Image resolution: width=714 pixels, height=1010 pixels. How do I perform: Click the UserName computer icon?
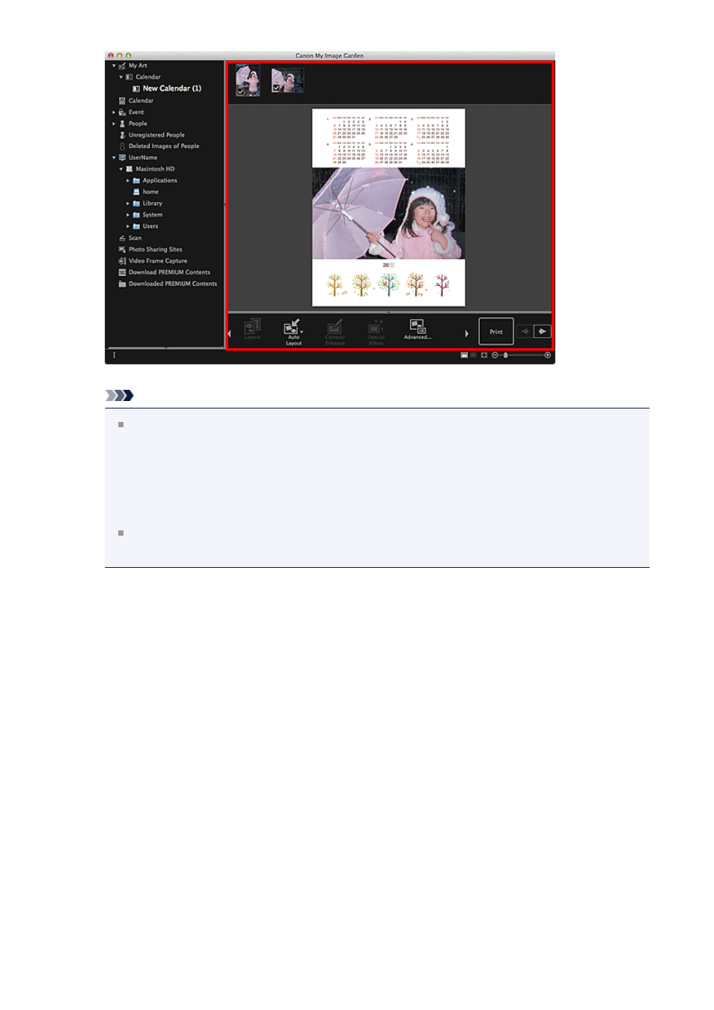[122, 158]
